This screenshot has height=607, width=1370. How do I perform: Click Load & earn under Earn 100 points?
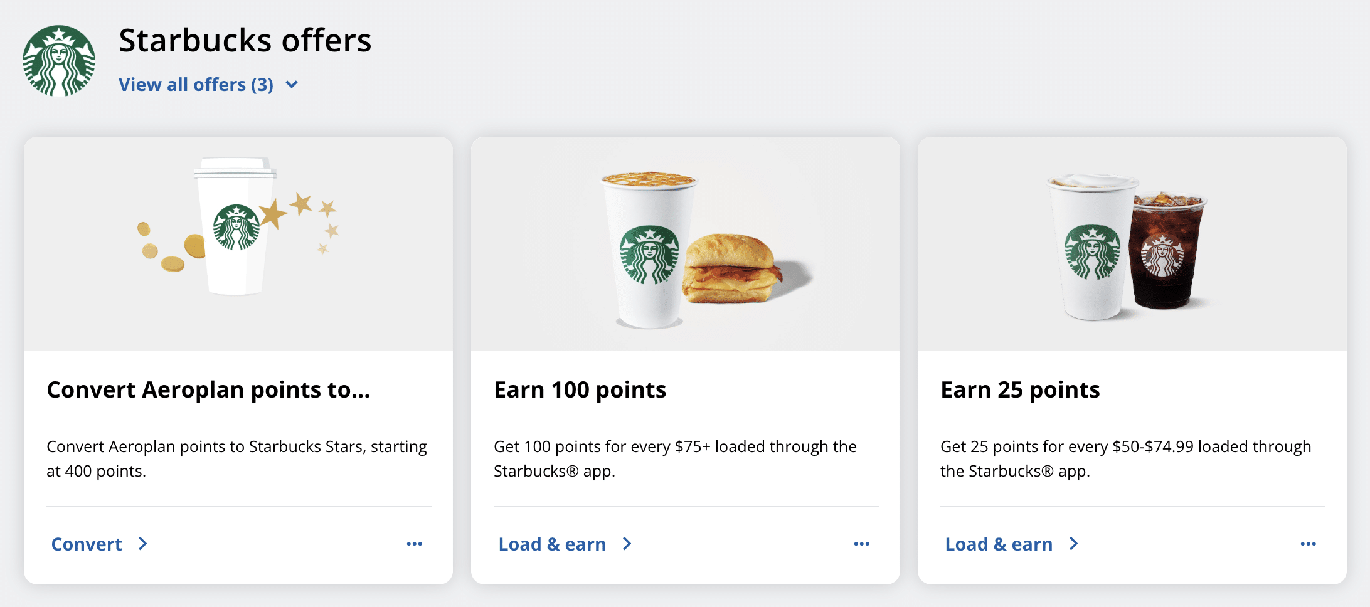point(552,544)
